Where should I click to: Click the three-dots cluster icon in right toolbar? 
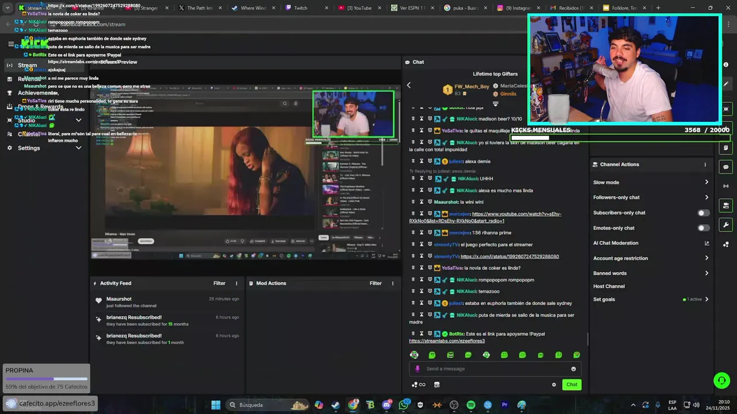point(726,244)
